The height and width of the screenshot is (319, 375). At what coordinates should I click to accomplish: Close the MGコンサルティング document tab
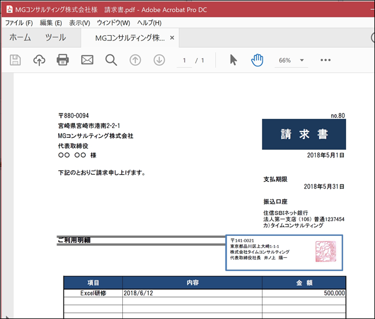[x=172, y=37]
